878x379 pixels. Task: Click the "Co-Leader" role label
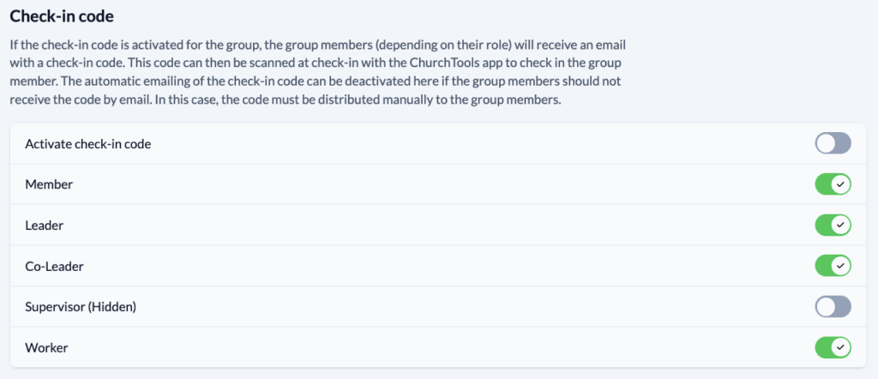coord(55,267)
